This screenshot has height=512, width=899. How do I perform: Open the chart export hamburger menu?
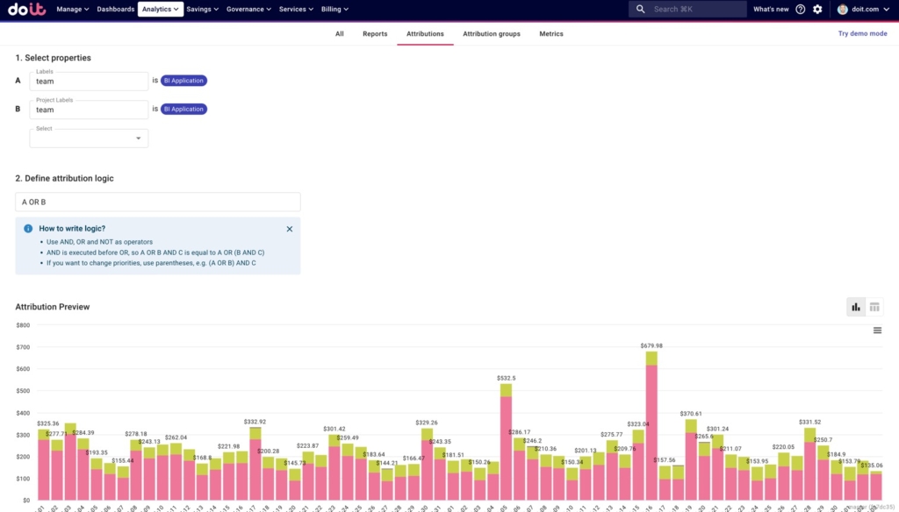pyautogui.click(x=877, y=331)
